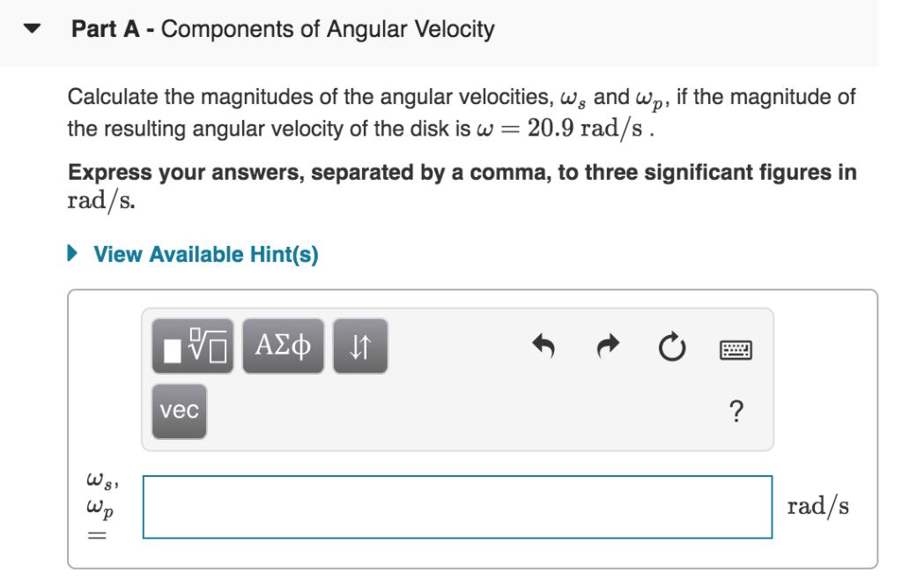The image size is (902, 581).
Task: Open help with the question mark icon
Action: click(x=736, y=411)
